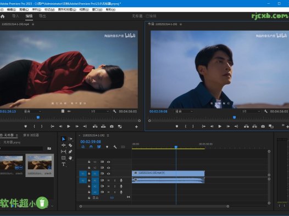Open Program monitor 1/2 resolution dropdown
289x216 pixels.
coord(251,111)
